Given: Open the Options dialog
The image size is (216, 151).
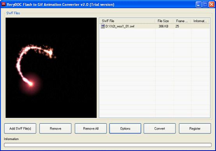Looking at the screenshot, I should [125, 128].
